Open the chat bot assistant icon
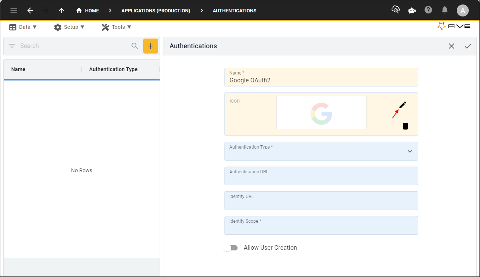Viewport: 480px width, 277px height. [412, 10]
